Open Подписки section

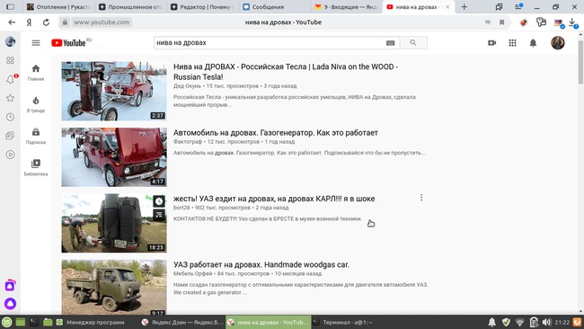click(36, 136)
